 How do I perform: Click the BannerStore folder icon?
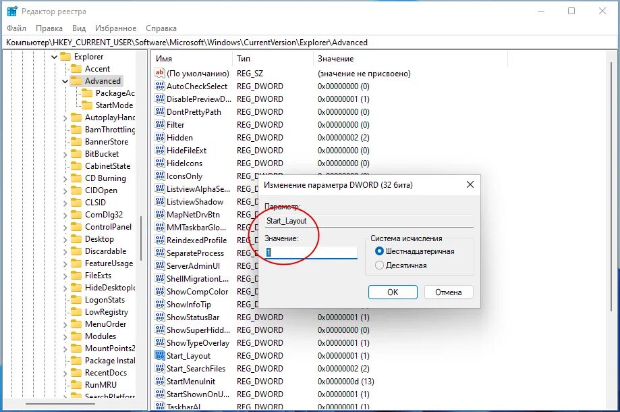pos(76,142)
